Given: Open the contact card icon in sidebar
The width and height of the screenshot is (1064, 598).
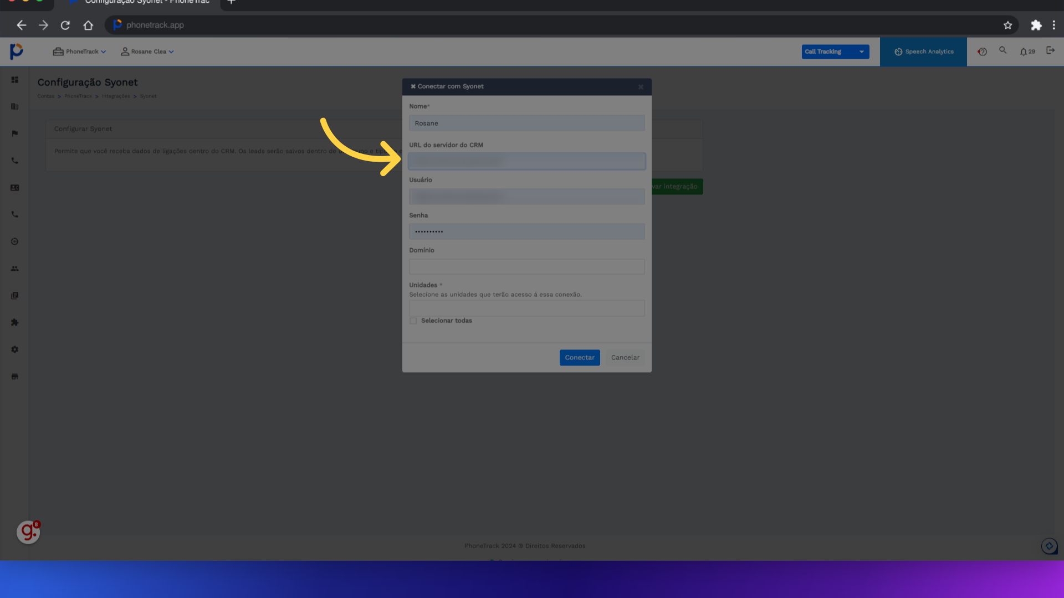Looking at the screenshot, I should 15,188.
